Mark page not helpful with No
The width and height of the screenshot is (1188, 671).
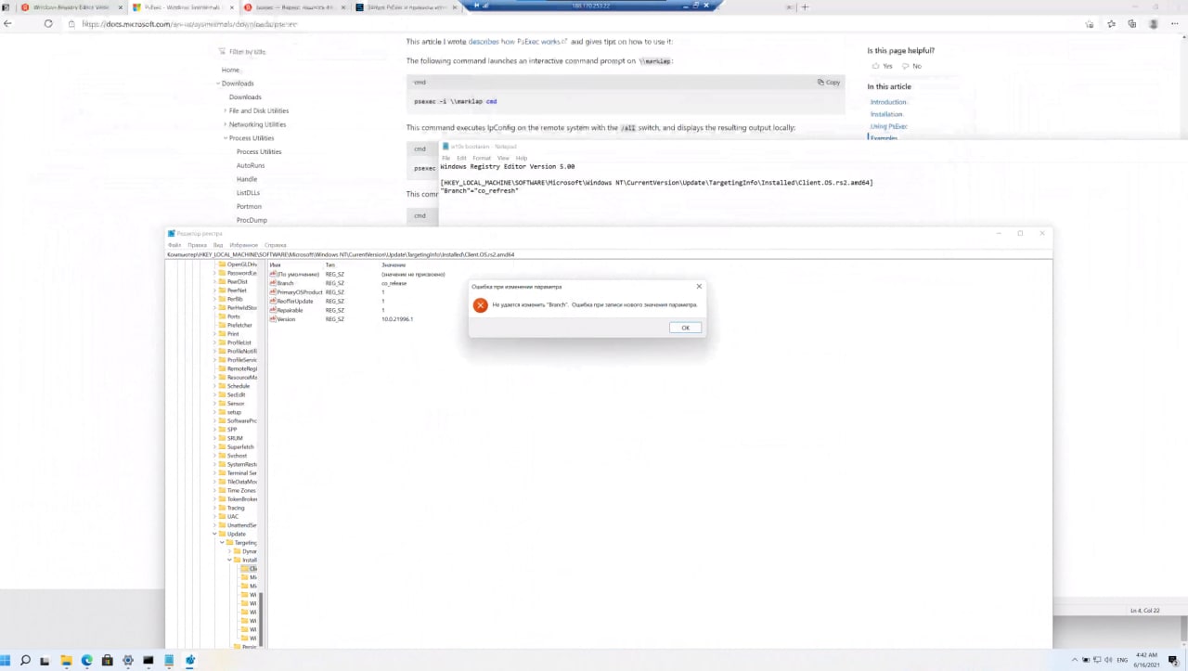pyautogui.click(x=911, y=67)
